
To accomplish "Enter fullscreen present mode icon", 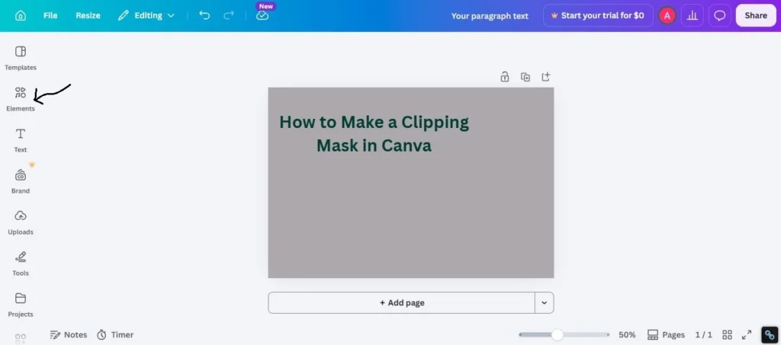I will (x=747, y=334).
